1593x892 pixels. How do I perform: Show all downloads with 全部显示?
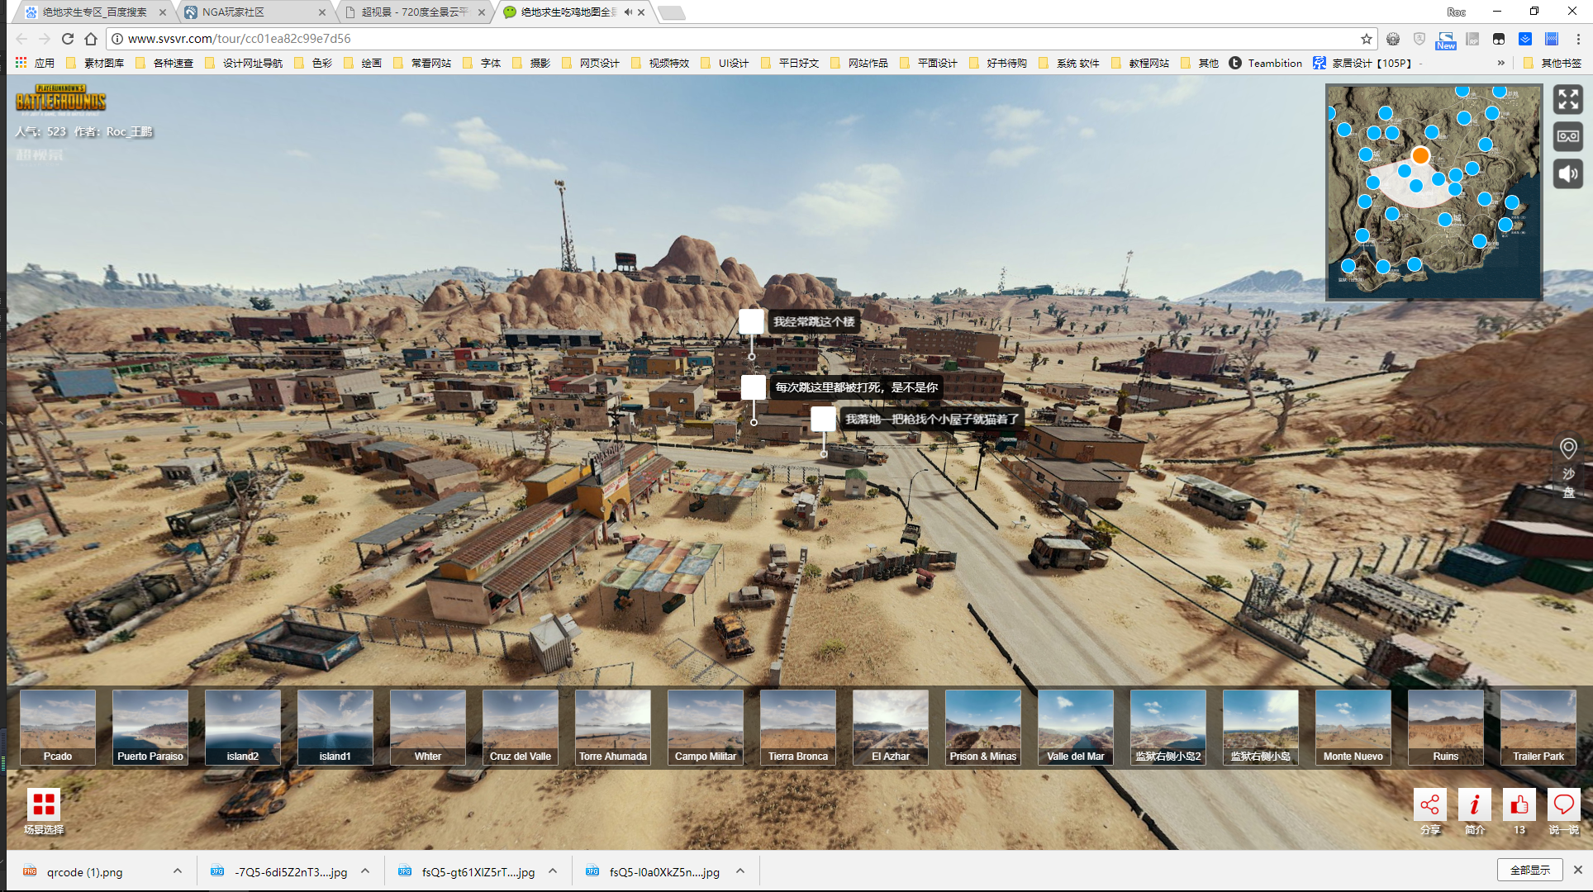click(x=1529, y=870)
